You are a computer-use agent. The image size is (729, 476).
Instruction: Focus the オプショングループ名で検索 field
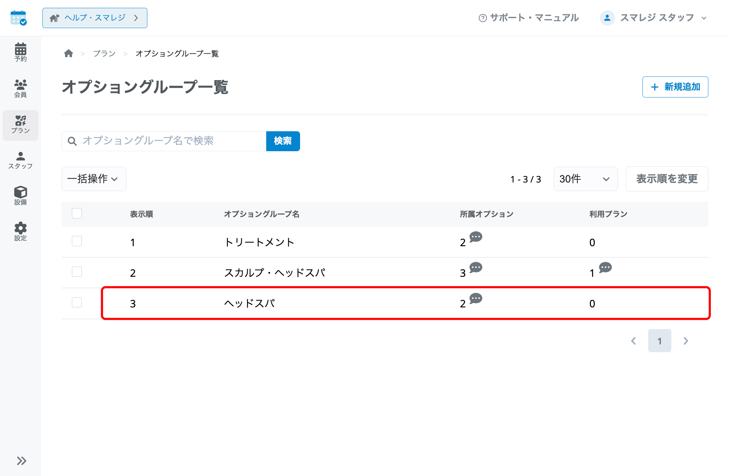pos(164,141)
